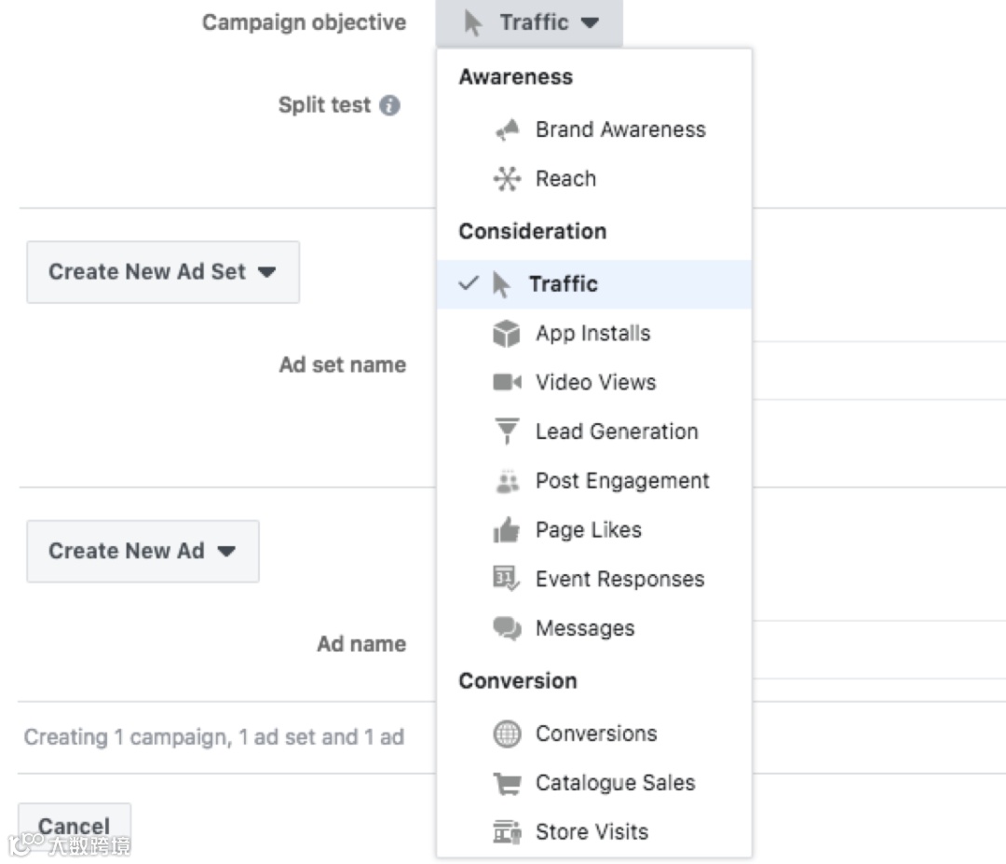The height and width of the screenshot is (864, 1006).
Task: Click the Video Views camera icon
Action: (507, 382)
